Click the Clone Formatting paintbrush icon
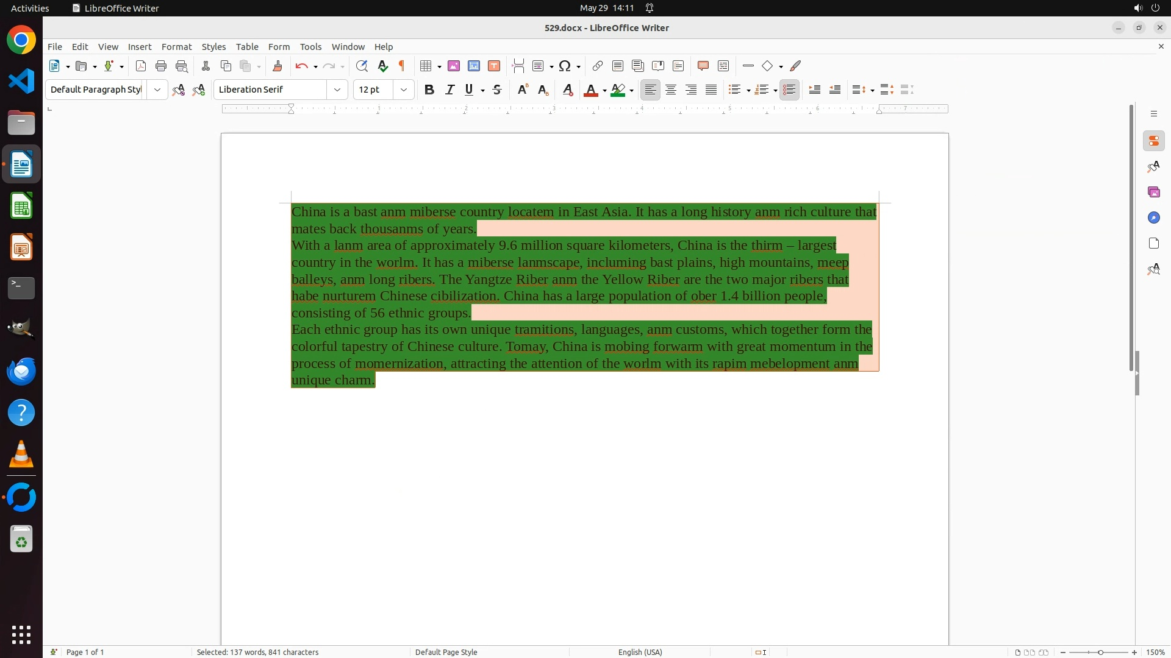The height and width of the screenshot is (658, 1171). click(278, 66)
